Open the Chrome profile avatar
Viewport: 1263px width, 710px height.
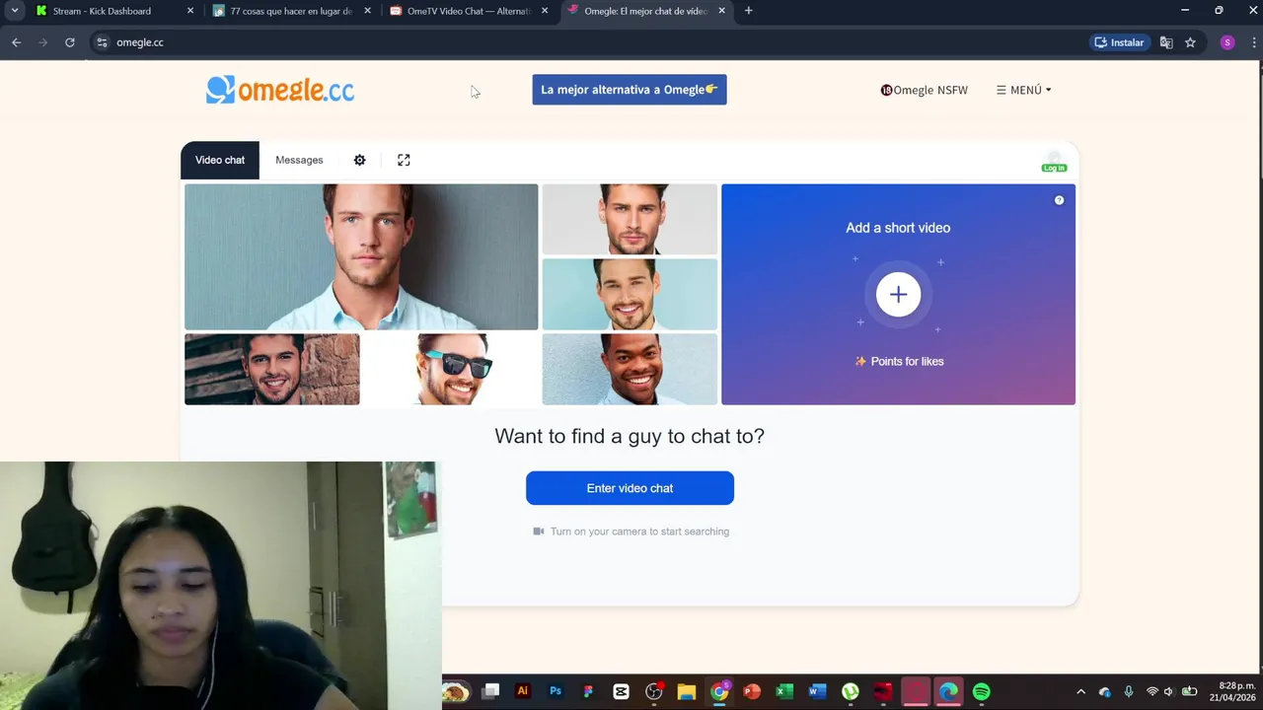point(1227,42)
